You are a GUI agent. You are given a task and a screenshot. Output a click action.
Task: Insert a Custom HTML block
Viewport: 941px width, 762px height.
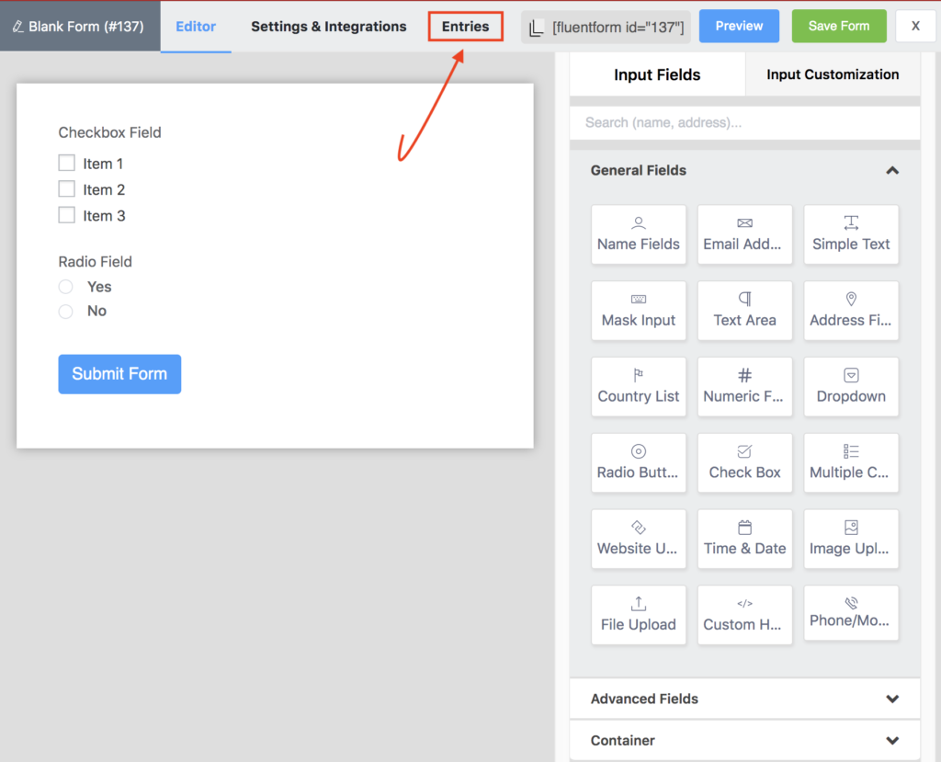pyautogui.click(x=744, y=614)
